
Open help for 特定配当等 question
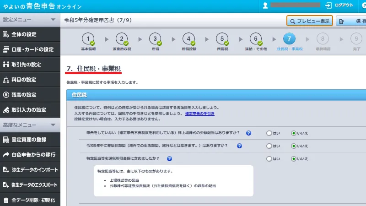[x=169, y=158]
